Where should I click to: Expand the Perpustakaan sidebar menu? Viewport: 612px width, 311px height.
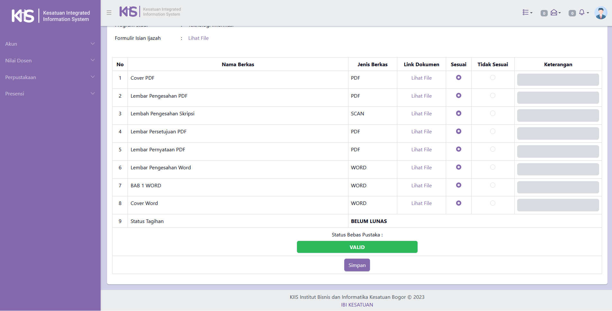(x=50, y=77)
